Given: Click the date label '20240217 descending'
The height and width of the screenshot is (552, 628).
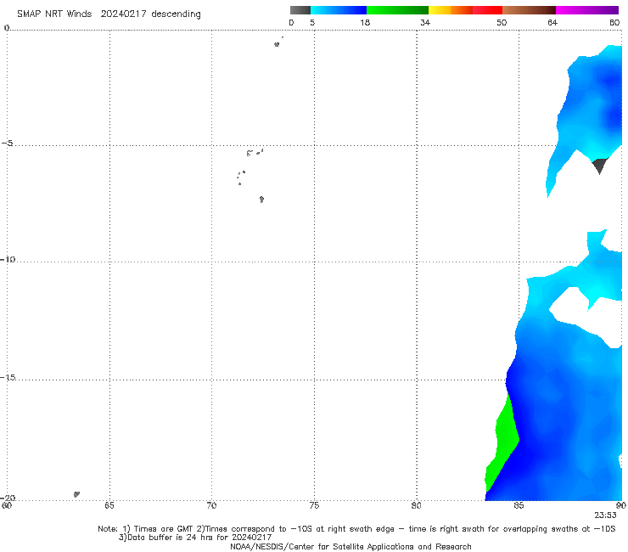Looking at the screenshot, I should [150, 14].
